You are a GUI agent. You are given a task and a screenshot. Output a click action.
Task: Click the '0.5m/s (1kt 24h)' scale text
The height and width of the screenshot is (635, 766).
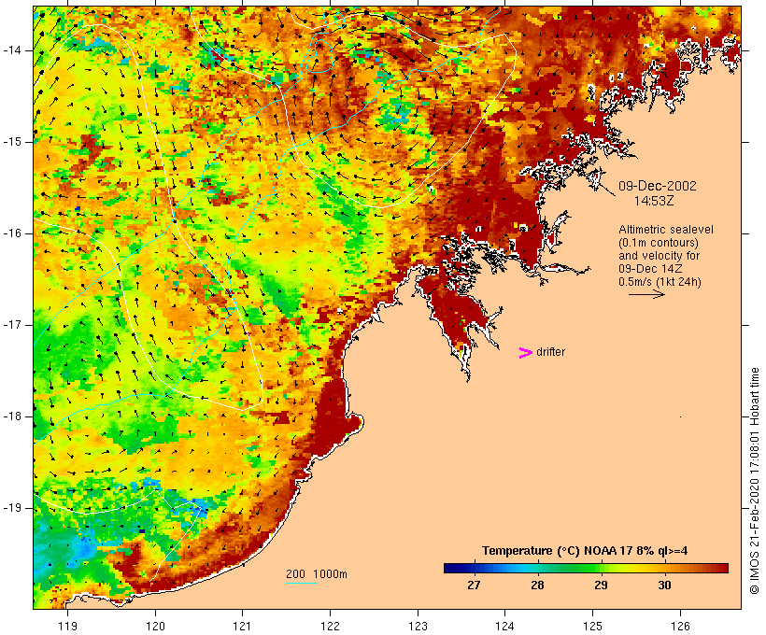pos(660,282)
